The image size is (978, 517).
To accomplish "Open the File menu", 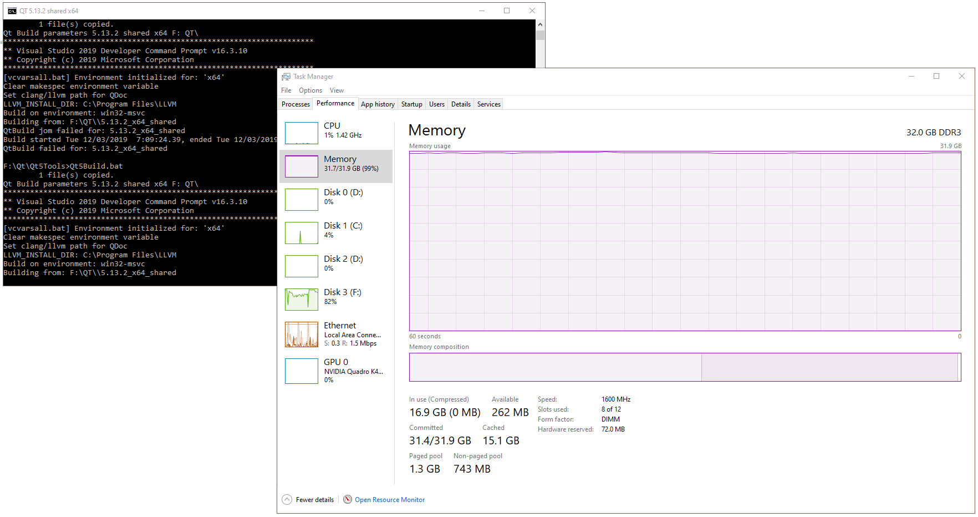I will click(x=286, y=90).
